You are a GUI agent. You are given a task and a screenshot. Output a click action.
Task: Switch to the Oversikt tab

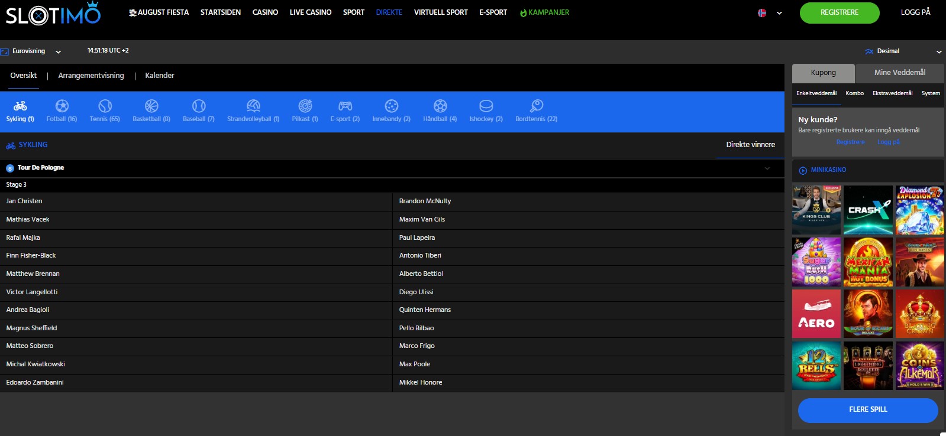click(x=24, y=76)
